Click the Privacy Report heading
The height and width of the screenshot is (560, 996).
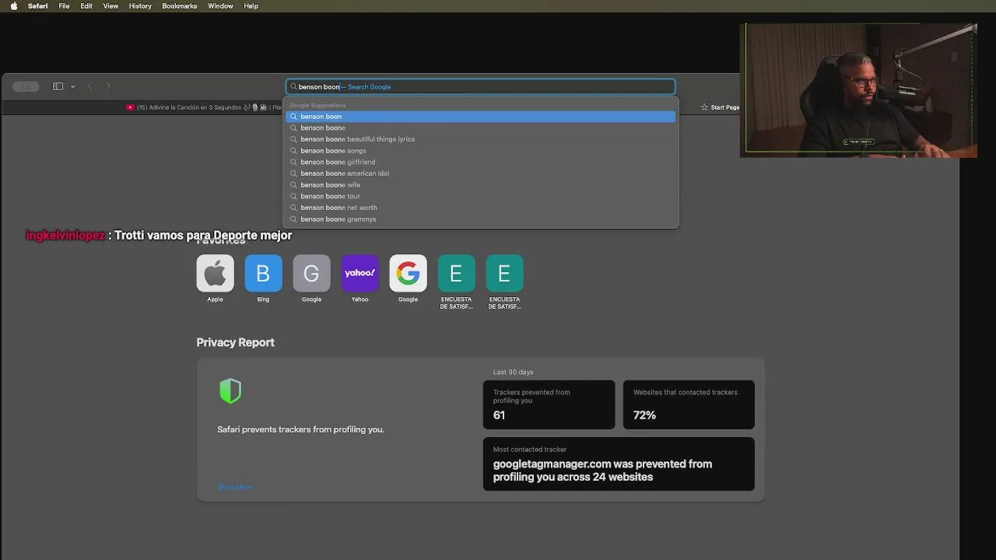point(235,342)
